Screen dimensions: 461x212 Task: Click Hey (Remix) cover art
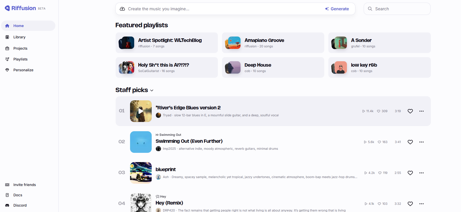pyautogui.click(x=141, y=203)
